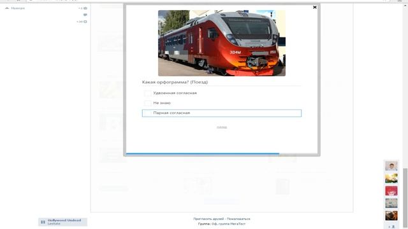Screen dimensions: 408x229
Task: Click the speech bubble messages icon
Action: (x=85, y=15)
